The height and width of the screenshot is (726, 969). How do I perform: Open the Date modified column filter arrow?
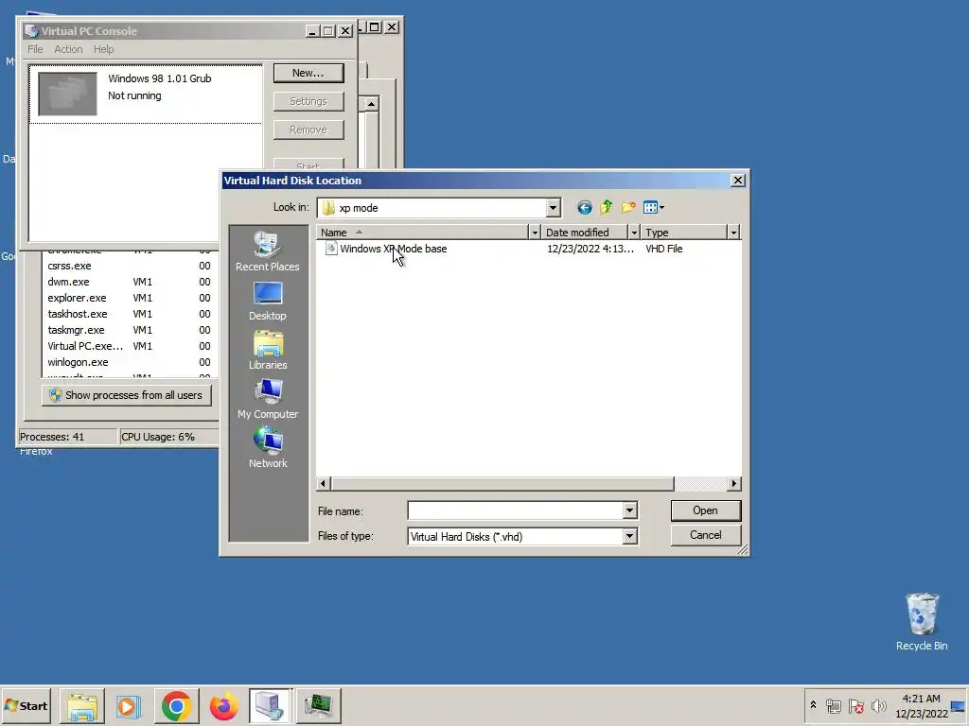pos(633,233)
